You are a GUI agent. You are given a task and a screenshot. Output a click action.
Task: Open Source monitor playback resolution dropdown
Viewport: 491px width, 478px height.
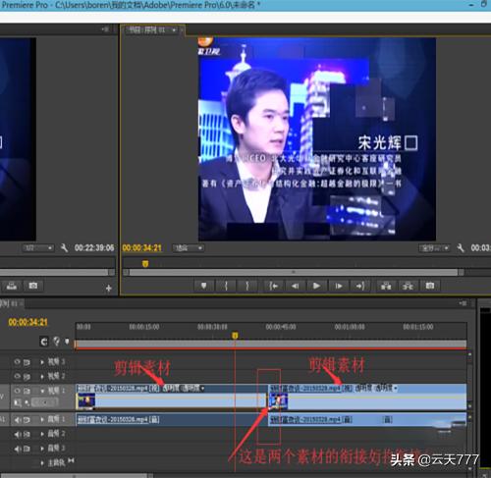pyautogui.click(x=38, y=248)
